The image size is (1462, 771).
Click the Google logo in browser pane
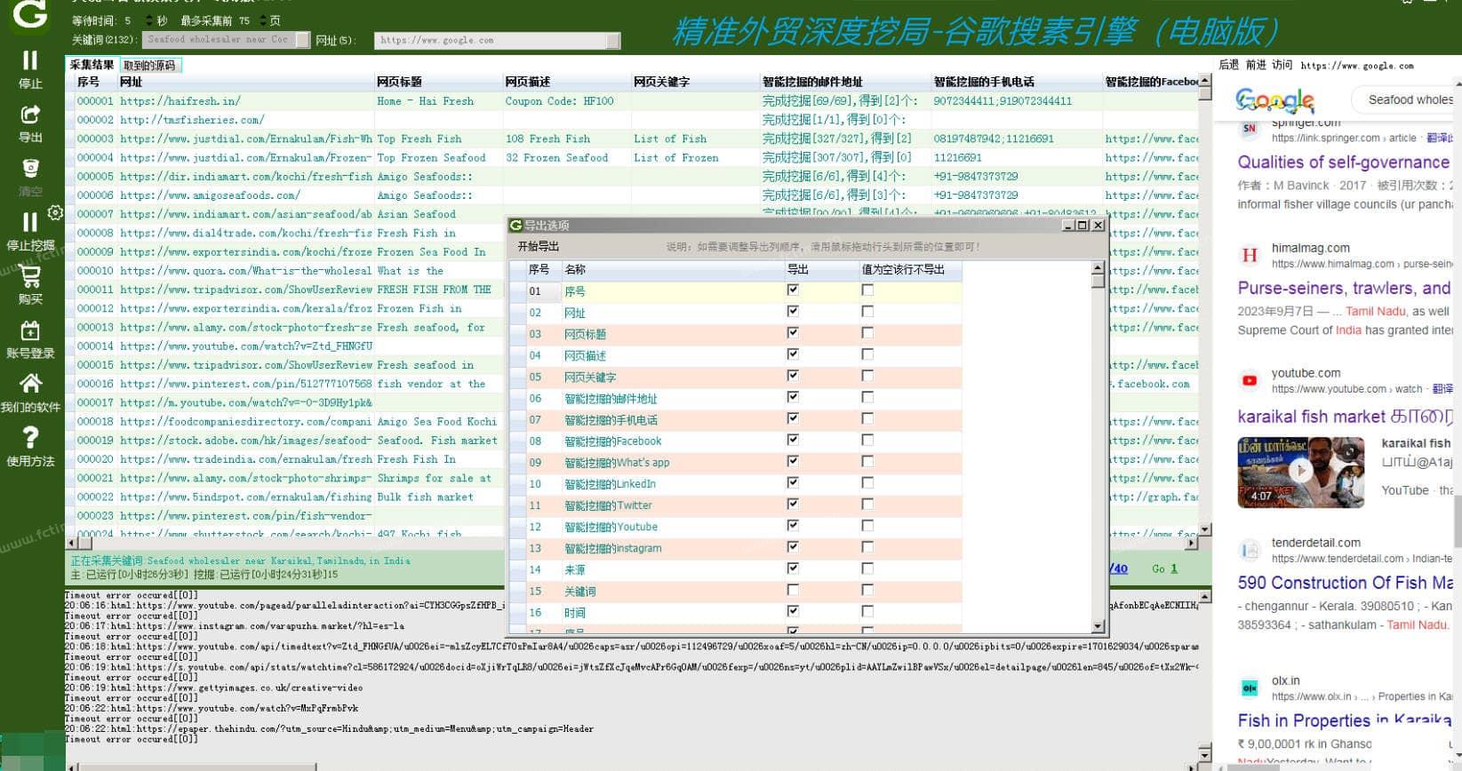pyautogui.click(x=1274, y=100)
